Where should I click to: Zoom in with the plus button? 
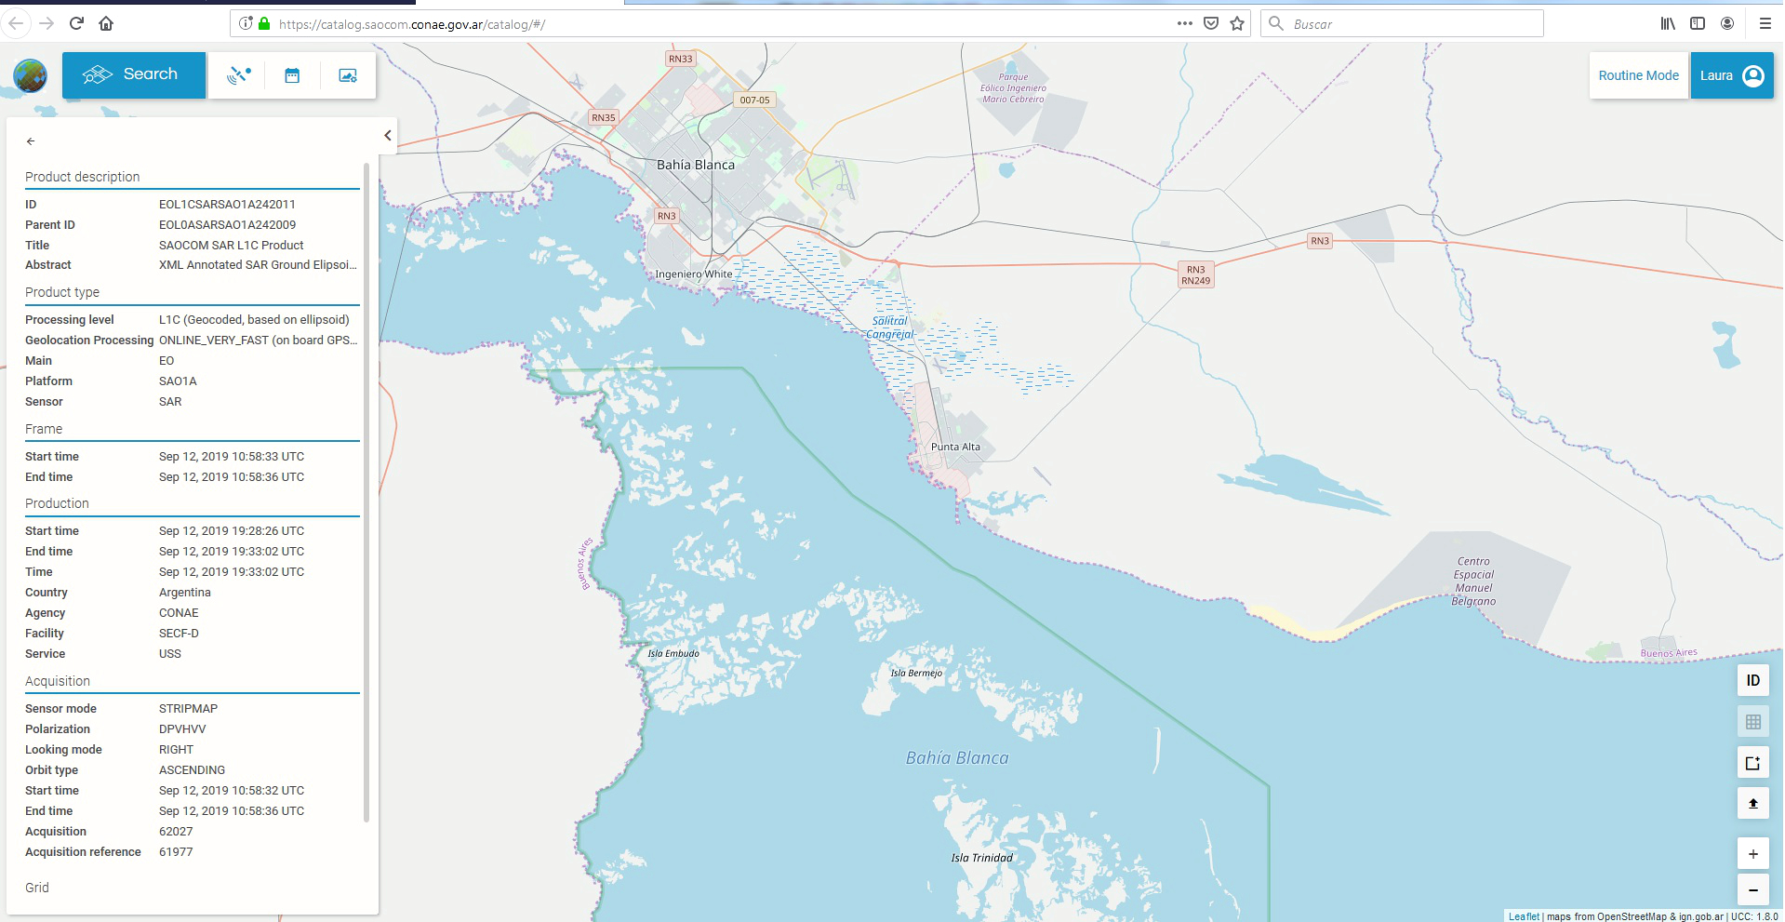[x=1752, y=853]
